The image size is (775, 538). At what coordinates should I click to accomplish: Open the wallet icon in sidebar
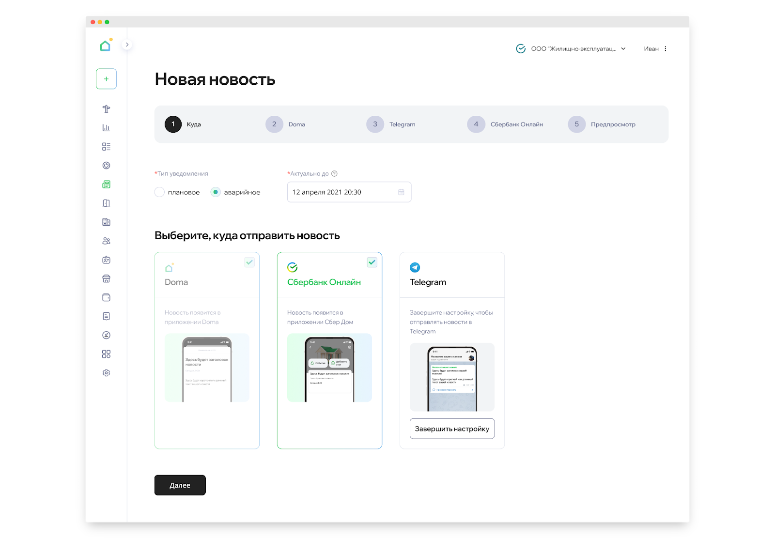click(x=106, y=297)
